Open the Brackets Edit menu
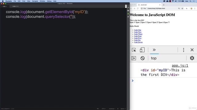 tap(19, 1)
